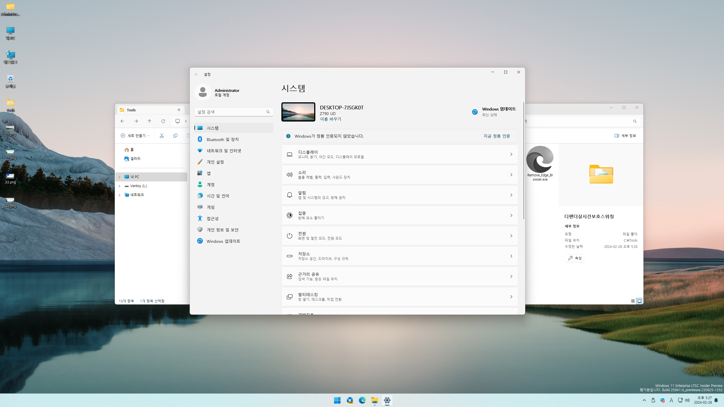724x407 pixels.
Task: Click the back arrow in Settings title bar
Action: [197, 74]
